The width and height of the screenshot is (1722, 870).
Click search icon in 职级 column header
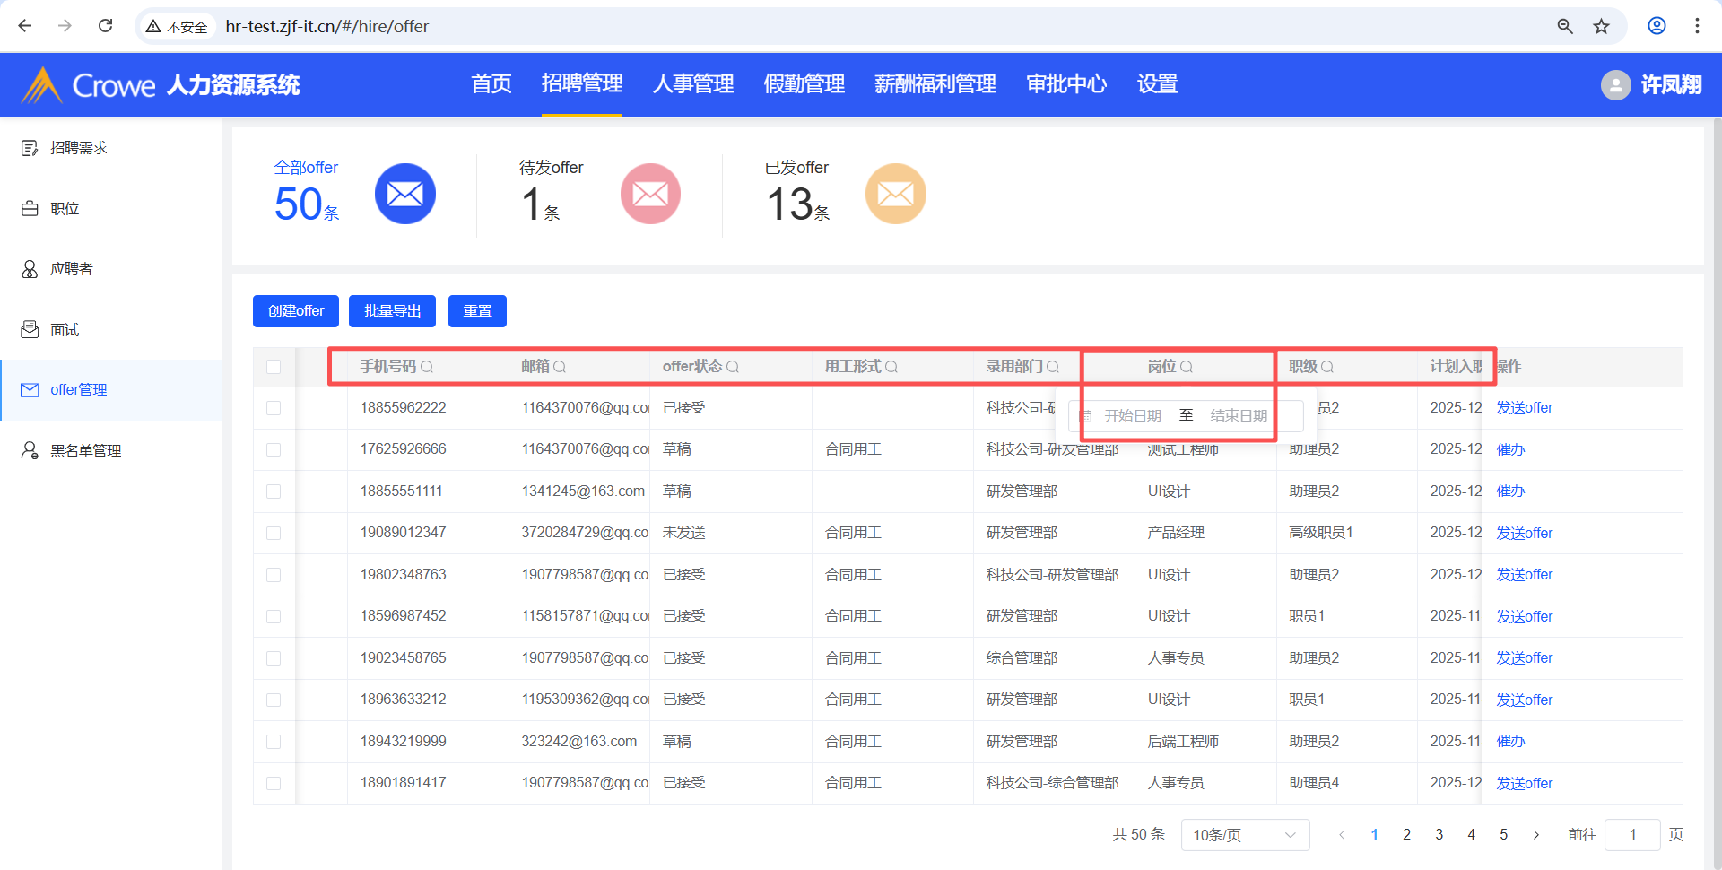(1327, 367)
